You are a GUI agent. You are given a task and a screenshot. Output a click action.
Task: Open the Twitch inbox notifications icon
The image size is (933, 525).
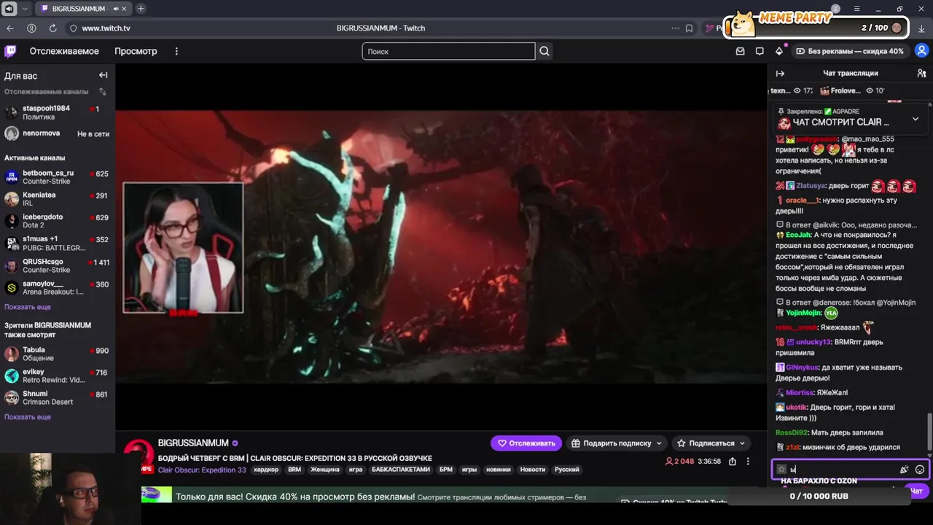coord(741,51)
